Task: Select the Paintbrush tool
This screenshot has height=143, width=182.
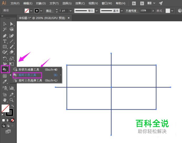Action: tap(12, 47)
